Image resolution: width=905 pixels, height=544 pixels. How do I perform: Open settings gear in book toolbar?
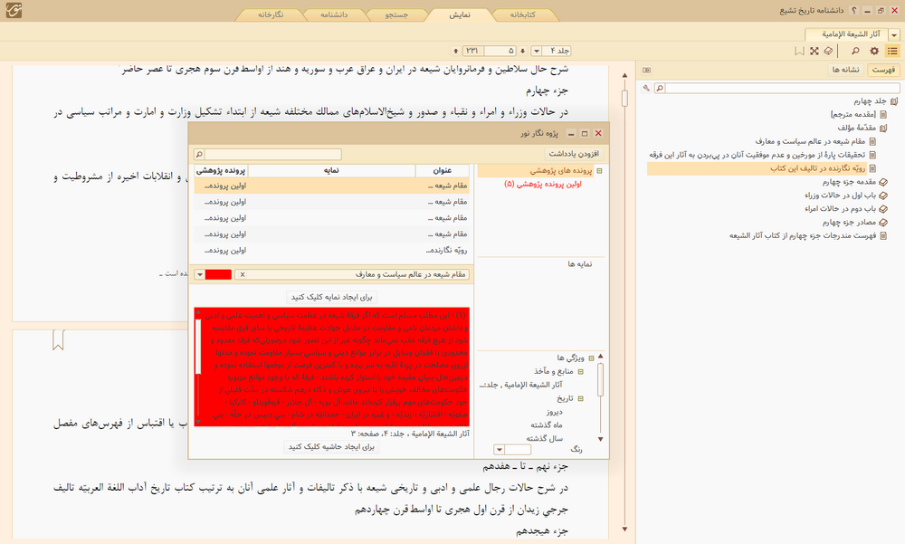(874, 51)
